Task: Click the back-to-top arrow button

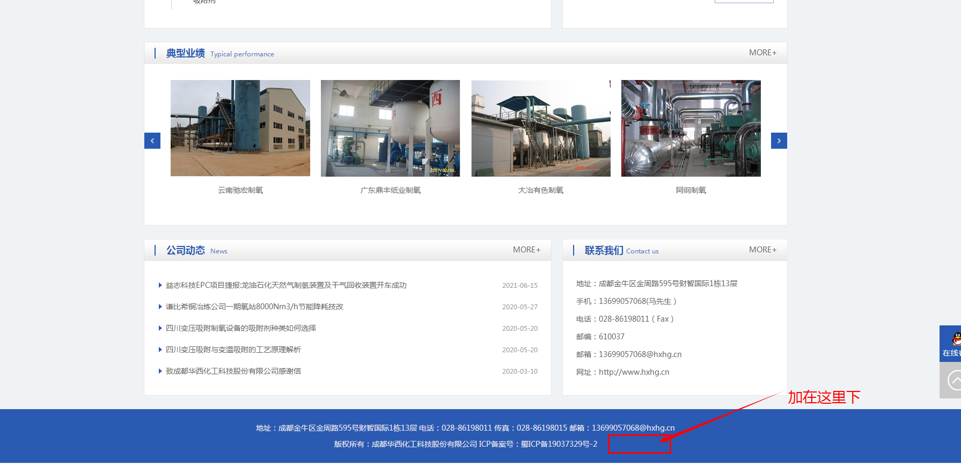Action: (953, 381)
